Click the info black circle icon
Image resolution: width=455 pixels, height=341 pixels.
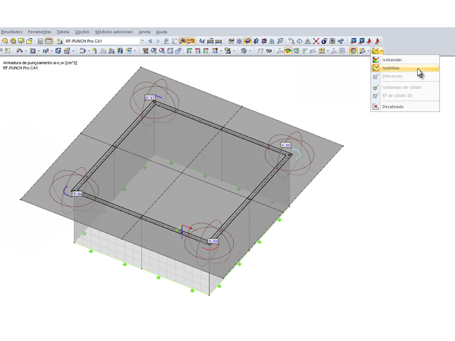click(x=324, y=41)
